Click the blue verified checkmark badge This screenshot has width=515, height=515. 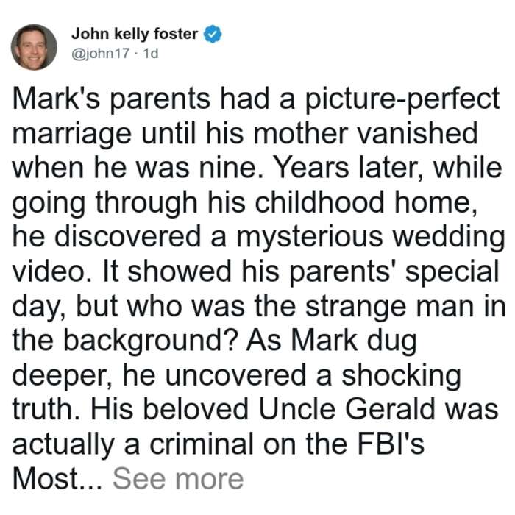coord(213,34)
